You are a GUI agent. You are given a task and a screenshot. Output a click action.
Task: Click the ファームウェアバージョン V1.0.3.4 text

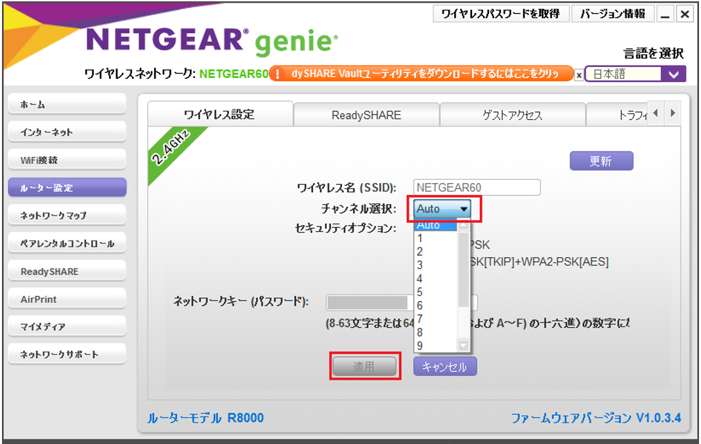click(596, 418)
